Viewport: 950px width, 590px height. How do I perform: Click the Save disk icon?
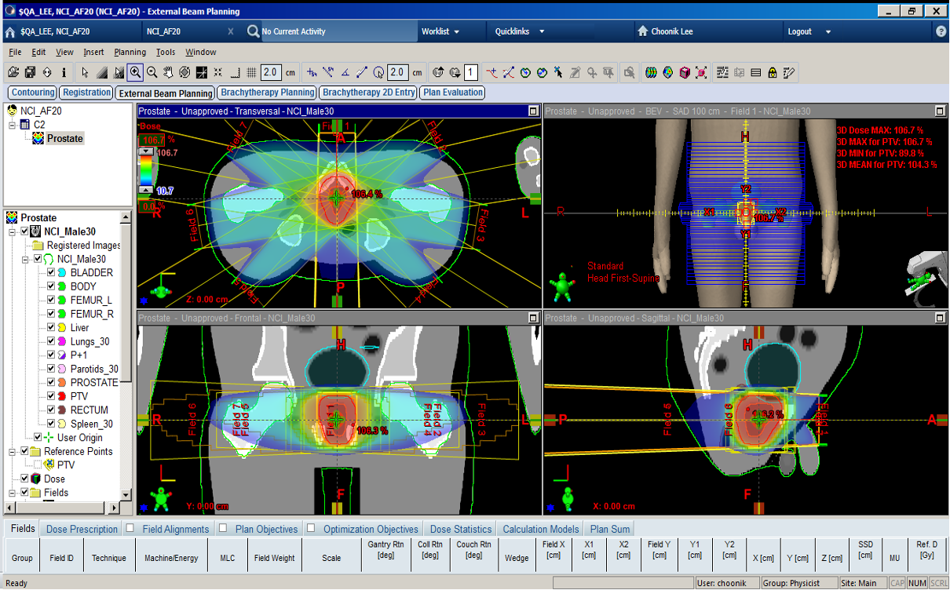30,72
